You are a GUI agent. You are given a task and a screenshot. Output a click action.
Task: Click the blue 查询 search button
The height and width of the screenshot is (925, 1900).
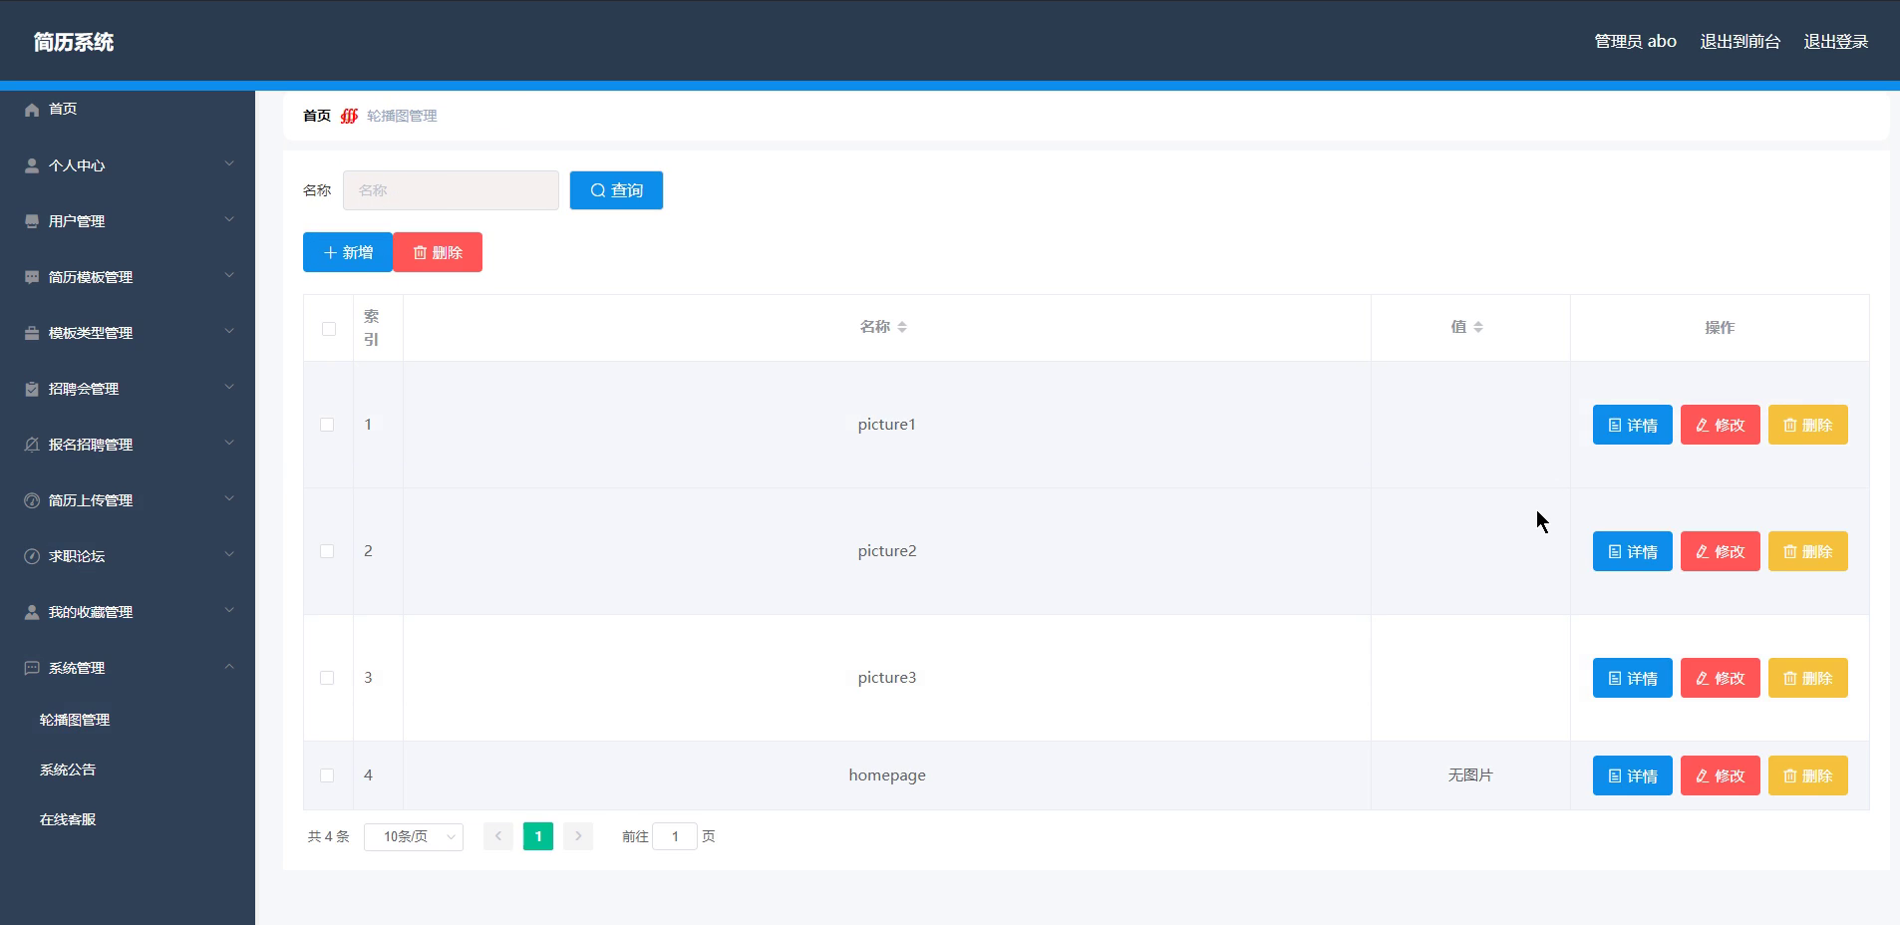(x=616, y=190)
